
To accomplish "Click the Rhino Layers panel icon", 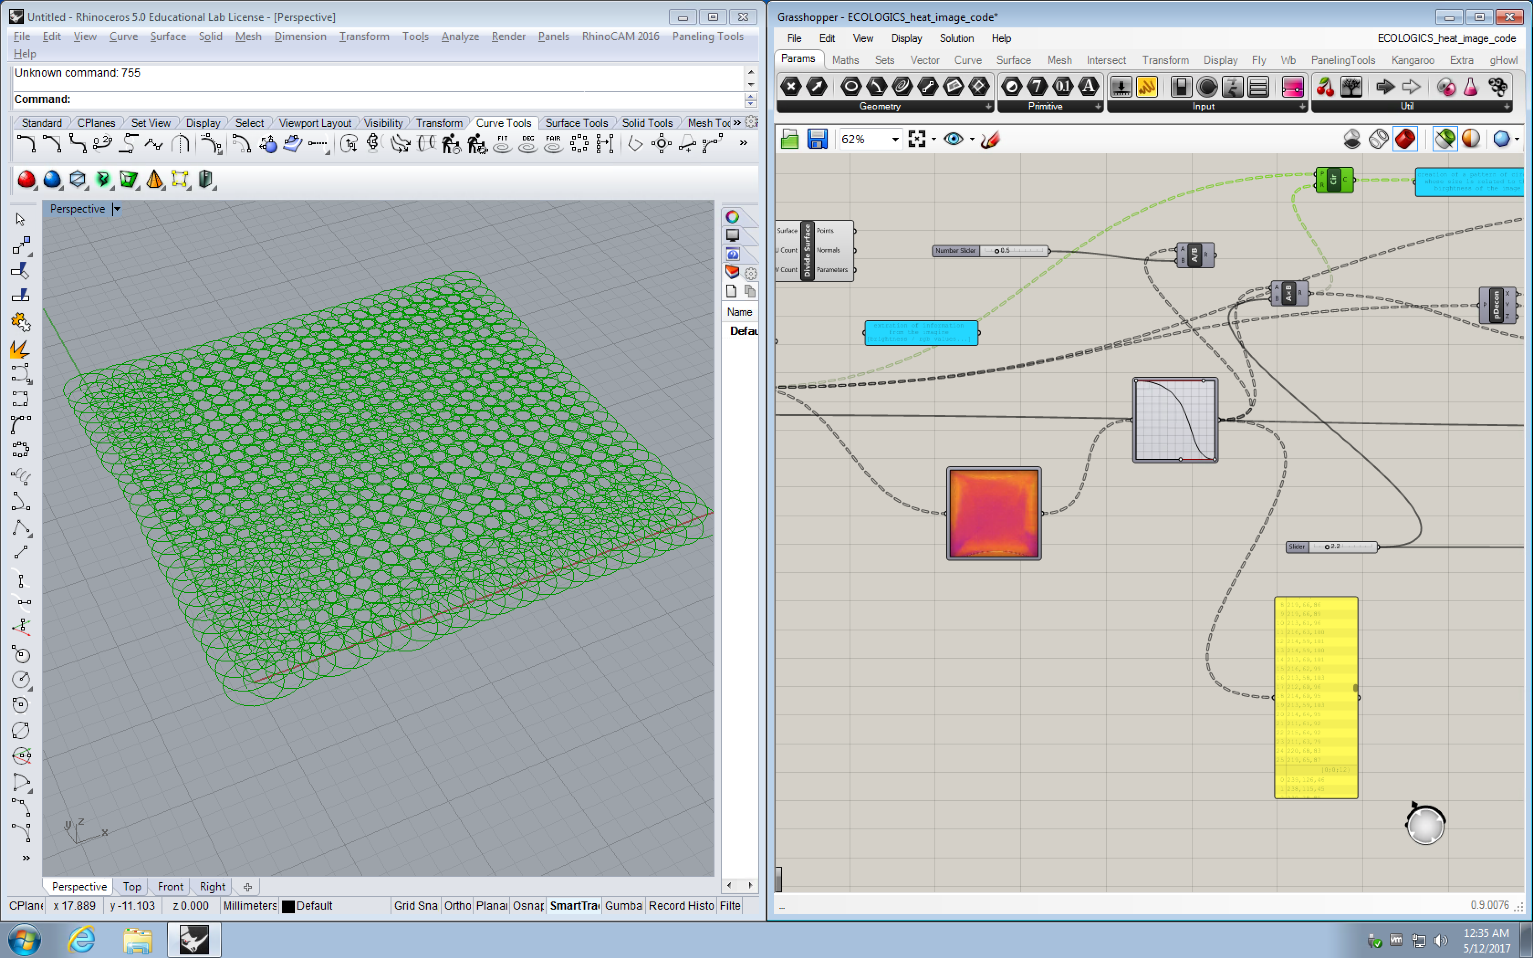I will coord(732,272).
